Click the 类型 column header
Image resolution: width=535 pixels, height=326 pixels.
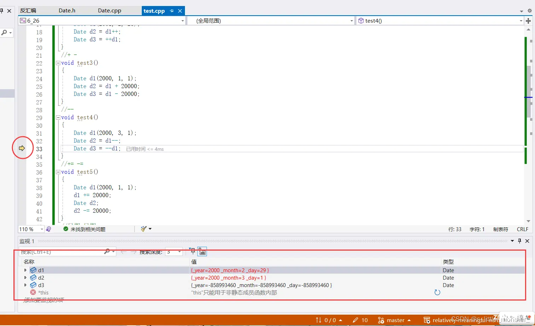coord(448,262)
